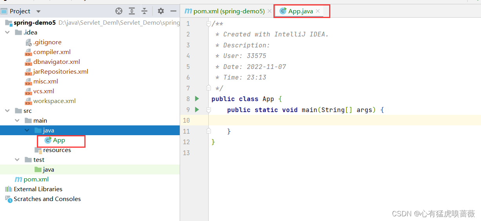
Task: Click the Scratches and Consoles icon
Action: point(9,199)
